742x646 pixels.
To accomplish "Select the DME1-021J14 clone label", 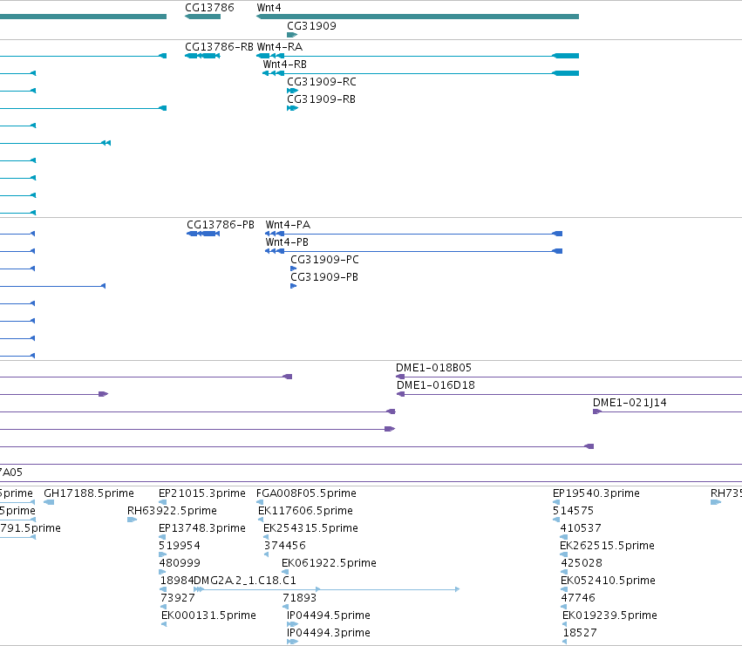I will 630,403.
